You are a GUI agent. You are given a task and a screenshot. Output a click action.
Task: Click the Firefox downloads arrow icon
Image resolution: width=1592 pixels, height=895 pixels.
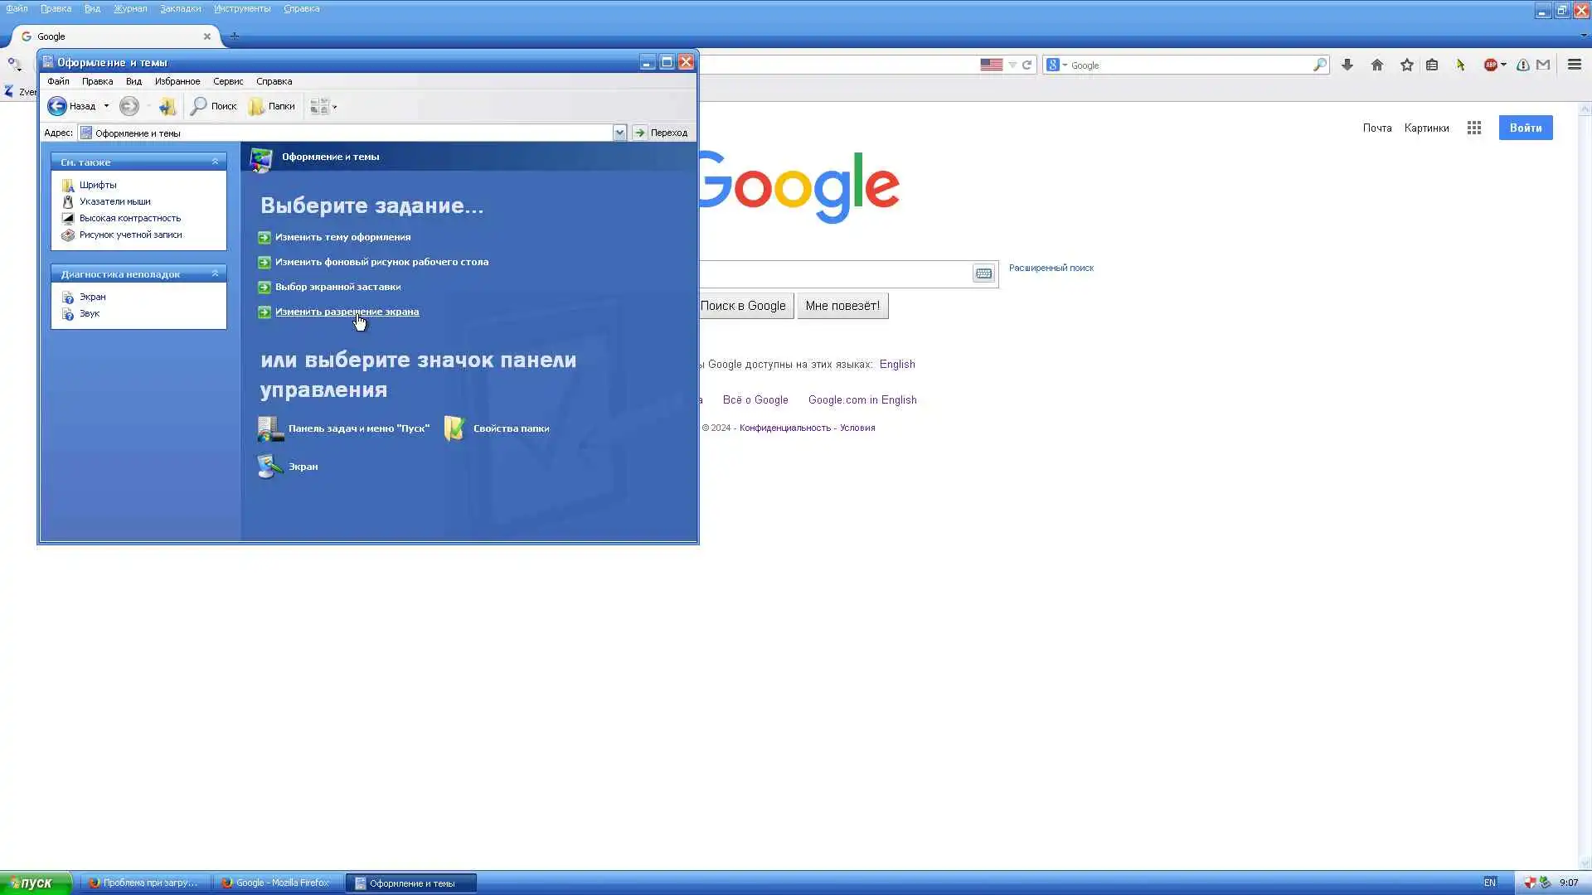(x=1347, y=65)
